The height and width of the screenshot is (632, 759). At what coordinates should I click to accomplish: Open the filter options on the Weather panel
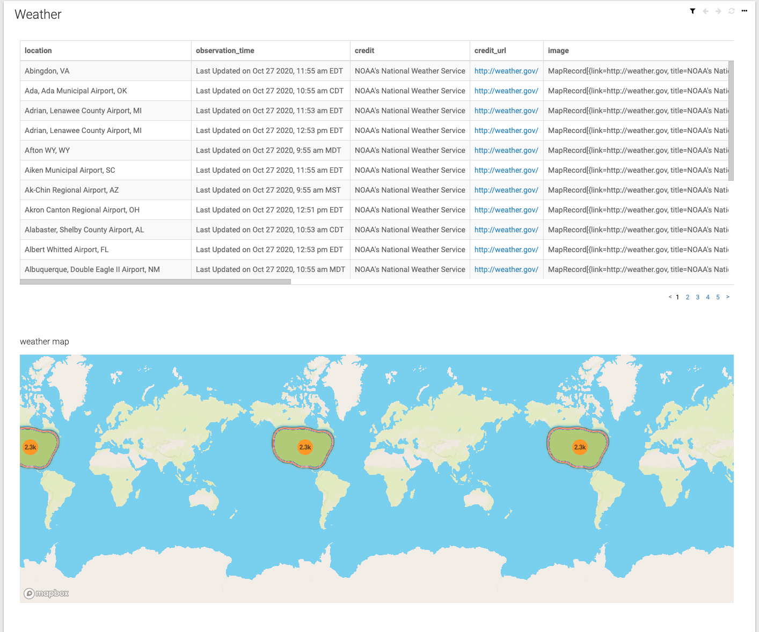coord(692,11)
